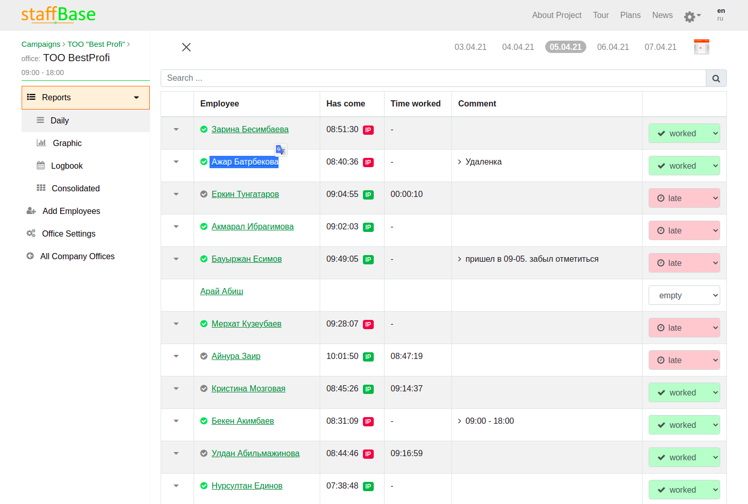This screenshot has width=748, height=504.
Task: Select the Graphic report icon in sidebar
Action: click(x=41, y=142)
